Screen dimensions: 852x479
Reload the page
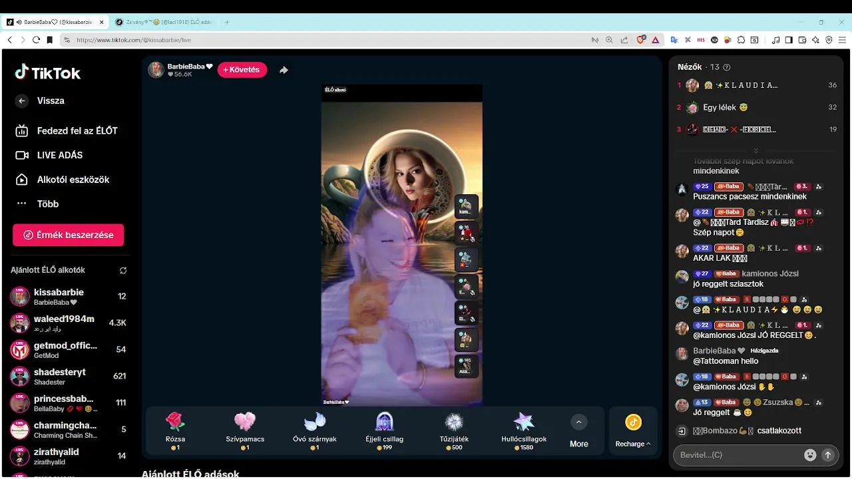click(x=36, y=40)
